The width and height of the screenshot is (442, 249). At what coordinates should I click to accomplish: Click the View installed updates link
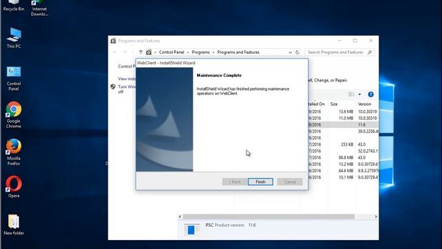click(x=126, y=79)
